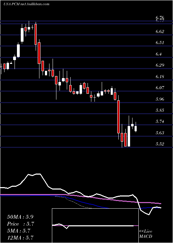This screenshot has height=243, width=173.
Task: Click the 6.51 price axis label
Action: [x=160, y=43]
